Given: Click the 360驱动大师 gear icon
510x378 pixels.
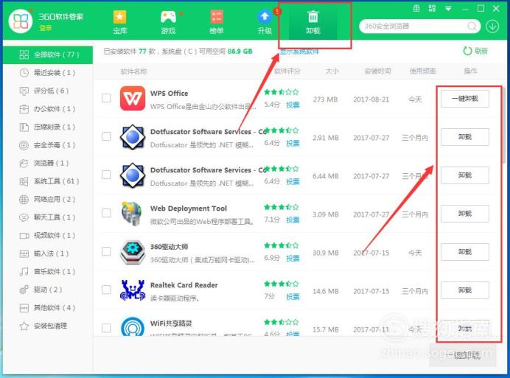Looking at the screenshot, I should [x=133, y=252].
